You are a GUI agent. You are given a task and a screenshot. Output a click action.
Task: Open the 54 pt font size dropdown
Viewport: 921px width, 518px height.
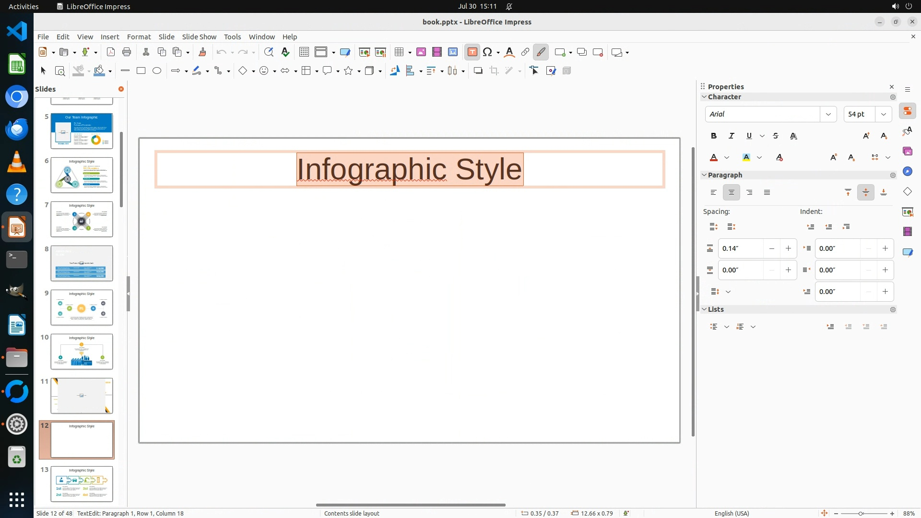(883, 114)
